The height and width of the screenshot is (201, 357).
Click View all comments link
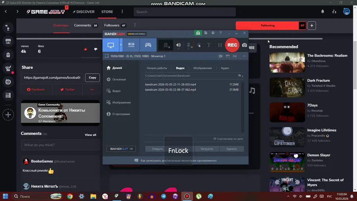90,135
